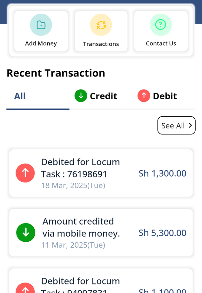Open Debited for Locum Task 76198691

click(101, 173)
